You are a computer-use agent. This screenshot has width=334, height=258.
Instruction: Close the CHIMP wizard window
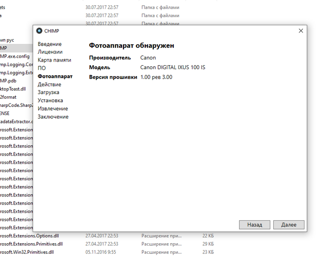click(301, 31)
